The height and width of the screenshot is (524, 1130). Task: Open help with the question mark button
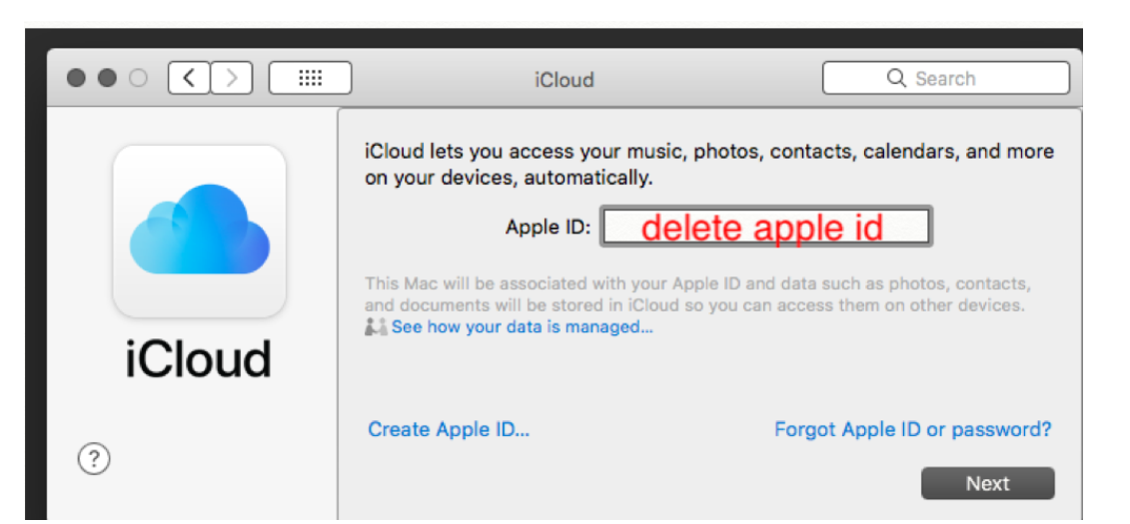[93, 459]
